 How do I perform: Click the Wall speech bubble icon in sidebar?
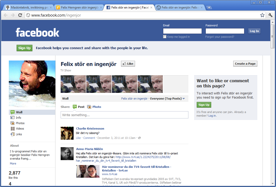click(12, 112)
